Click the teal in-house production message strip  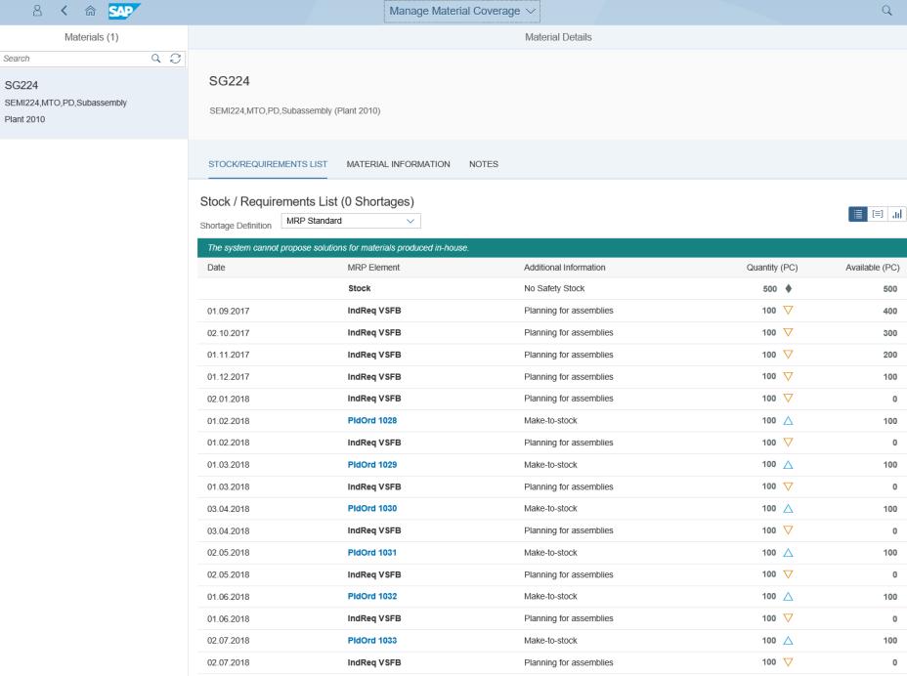(x=552, y=247)
